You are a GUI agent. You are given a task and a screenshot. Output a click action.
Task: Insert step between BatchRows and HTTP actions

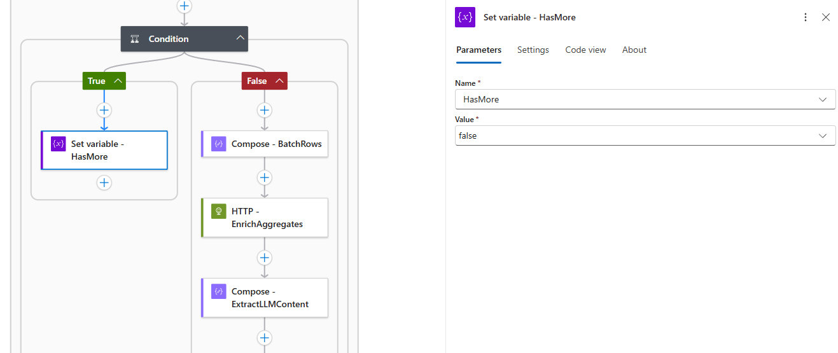coord(265,177)
